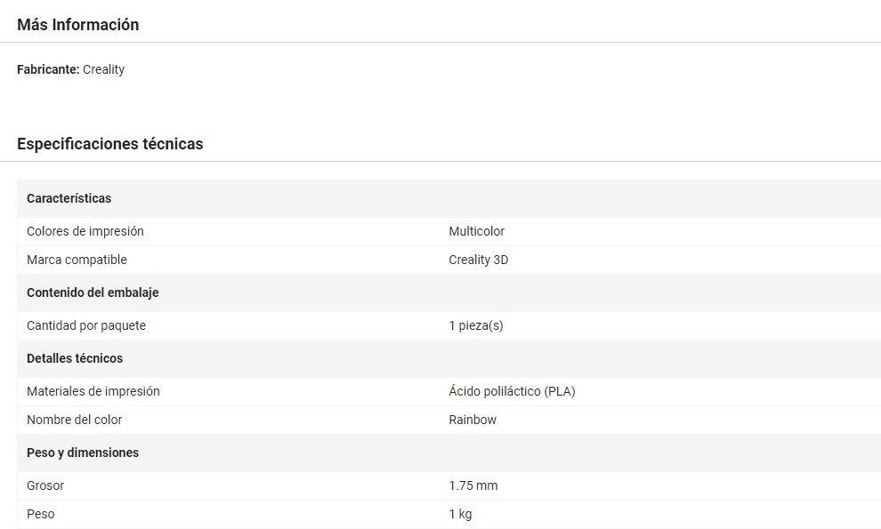The height and width of the screenshot is (529, 881).
Task: Click the Detalles técnicos section header
Action: click(x=75, y=358)
